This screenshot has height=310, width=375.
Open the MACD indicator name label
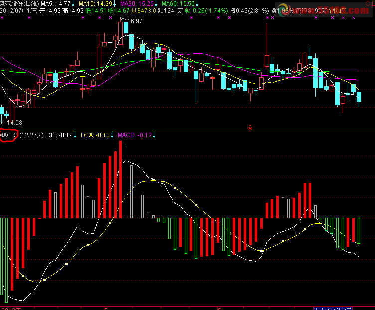8,135
